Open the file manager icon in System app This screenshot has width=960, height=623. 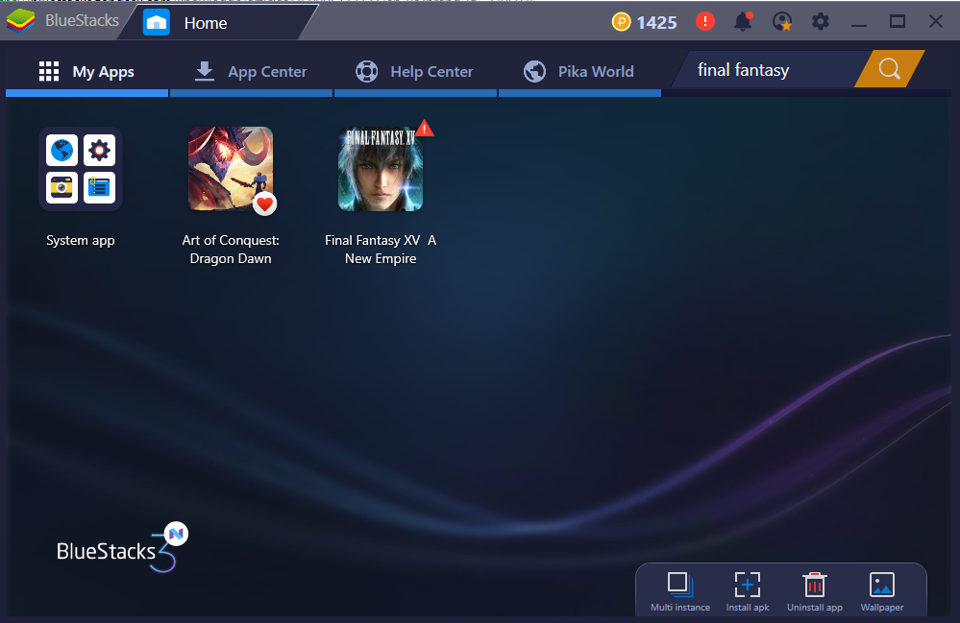[99, 187]
